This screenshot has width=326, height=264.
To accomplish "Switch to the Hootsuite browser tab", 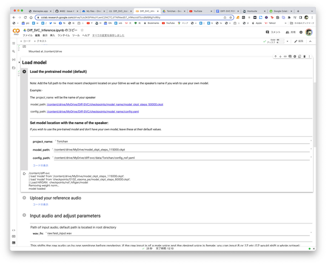I will pos(254,11).
